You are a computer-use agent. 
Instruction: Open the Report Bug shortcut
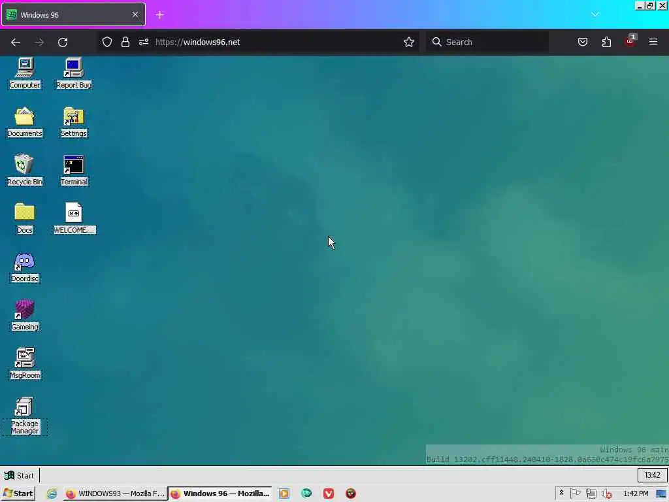click(74, 73)
